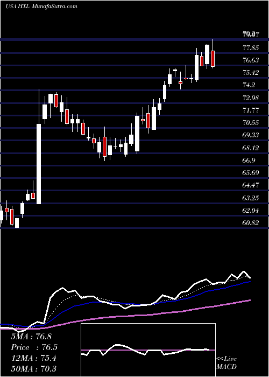Select the 71.77 price axis label

[x=251, y=110]
